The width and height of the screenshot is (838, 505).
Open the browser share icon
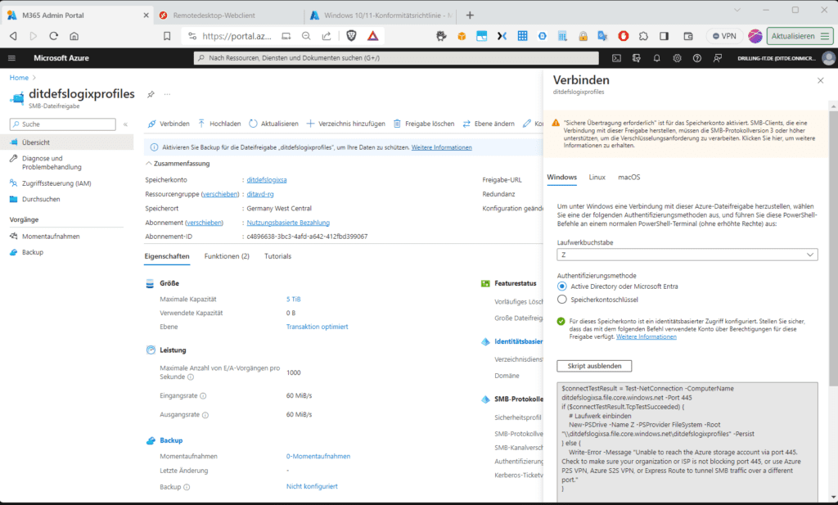pos(326,36)
